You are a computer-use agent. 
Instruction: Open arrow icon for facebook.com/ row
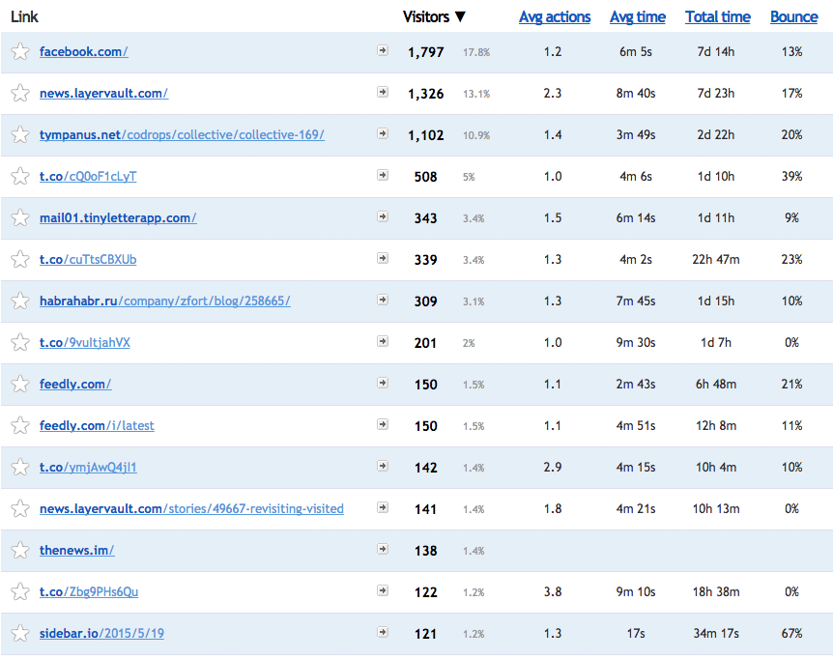pyautogui.click(x=383, y=50)
